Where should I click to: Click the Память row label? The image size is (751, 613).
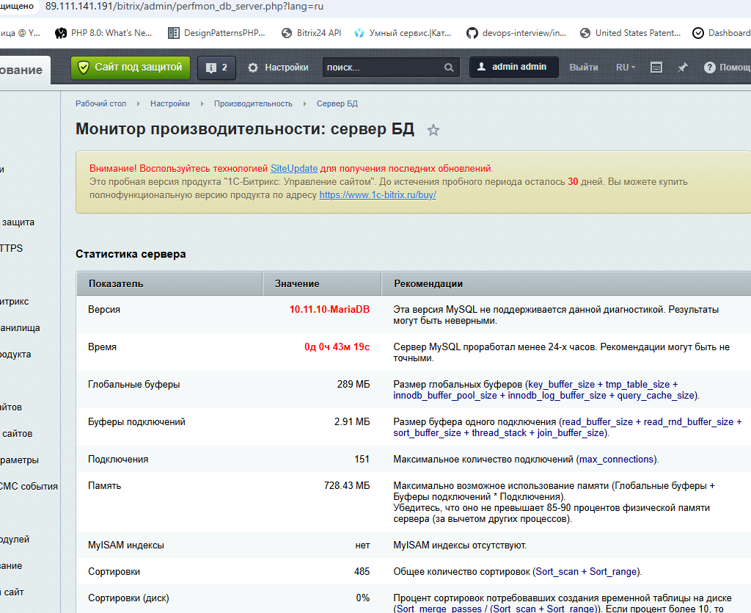104,485
